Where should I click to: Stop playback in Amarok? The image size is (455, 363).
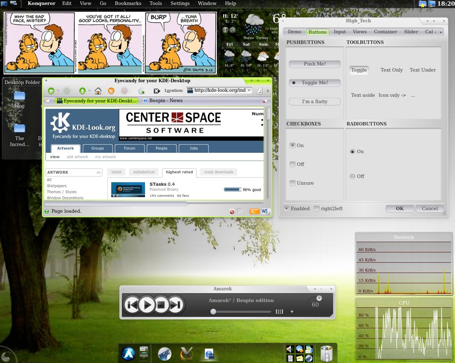pyautogui.click(x=161, y=304)
